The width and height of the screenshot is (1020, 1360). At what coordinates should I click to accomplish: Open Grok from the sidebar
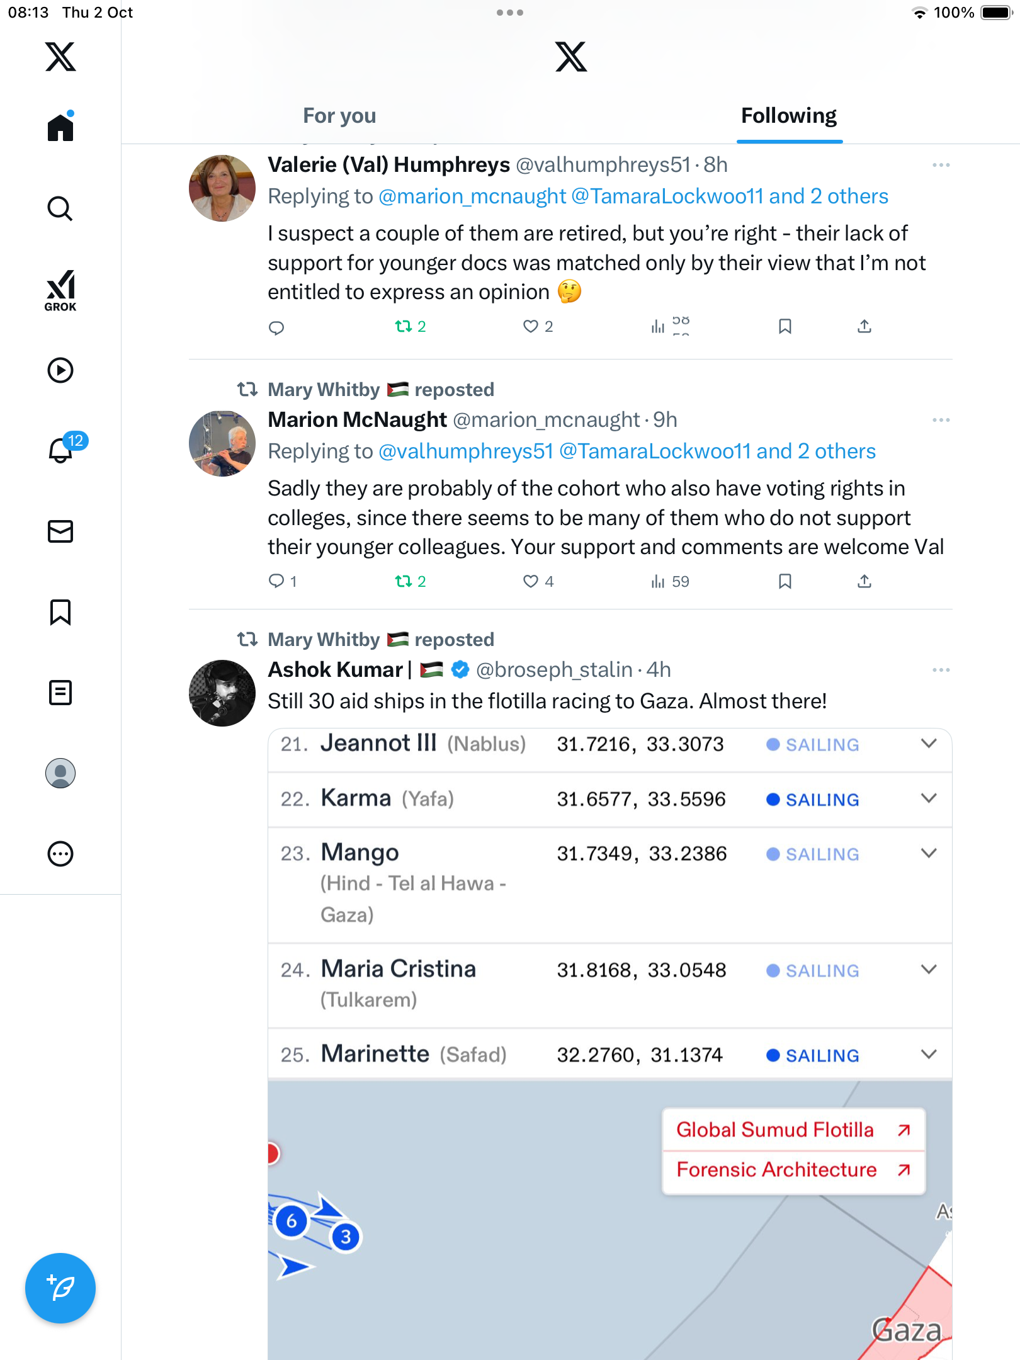tap(60, 290)
